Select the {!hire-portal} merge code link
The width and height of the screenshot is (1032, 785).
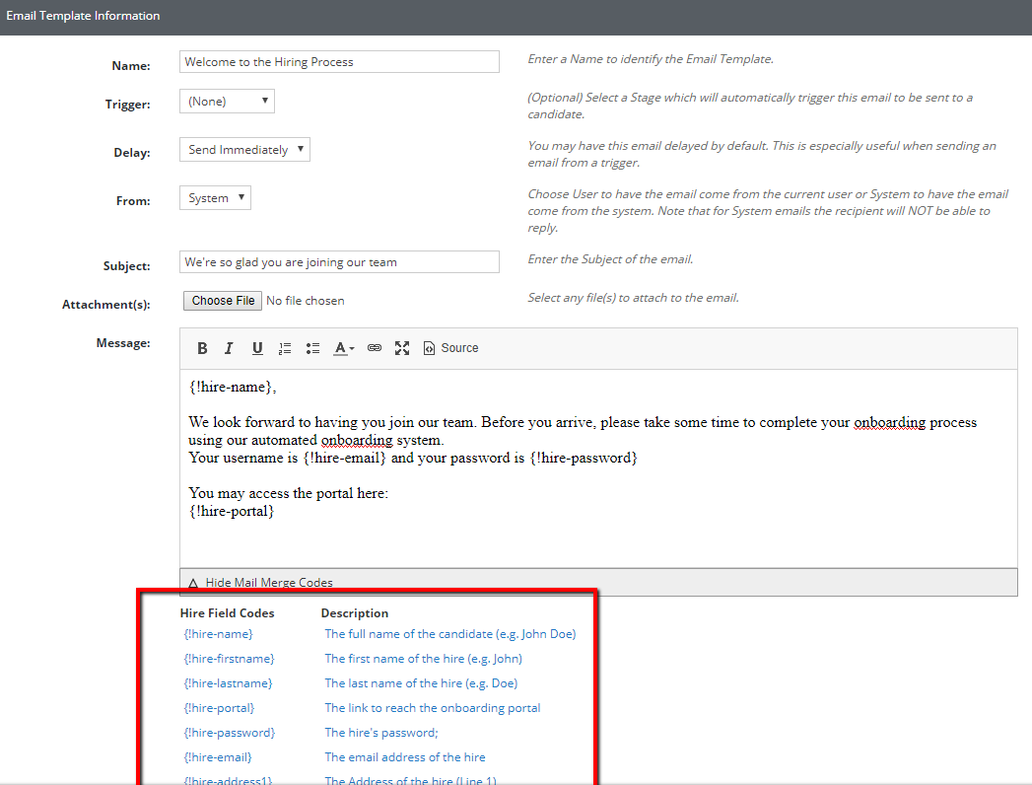click(219, 707)
